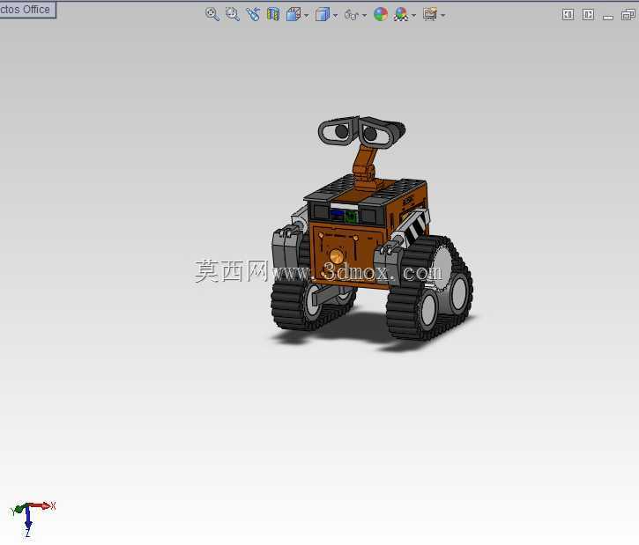This screenshot has height=545, width=639.
Task: Minimize the document window
Action: pyautogui.click(x=608, y=17)
